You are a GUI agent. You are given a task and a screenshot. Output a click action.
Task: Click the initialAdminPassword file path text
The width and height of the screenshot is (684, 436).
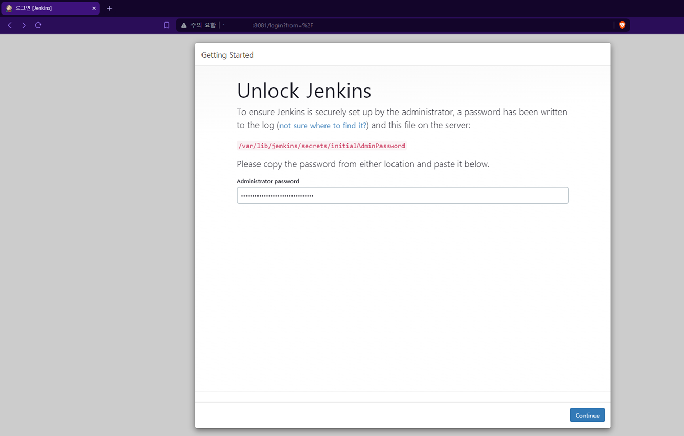[321, 146]
